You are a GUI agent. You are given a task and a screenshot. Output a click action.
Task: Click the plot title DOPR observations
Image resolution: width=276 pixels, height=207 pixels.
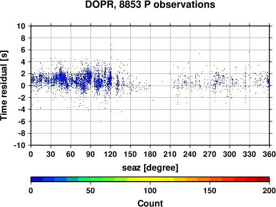[x=150, y=4]
